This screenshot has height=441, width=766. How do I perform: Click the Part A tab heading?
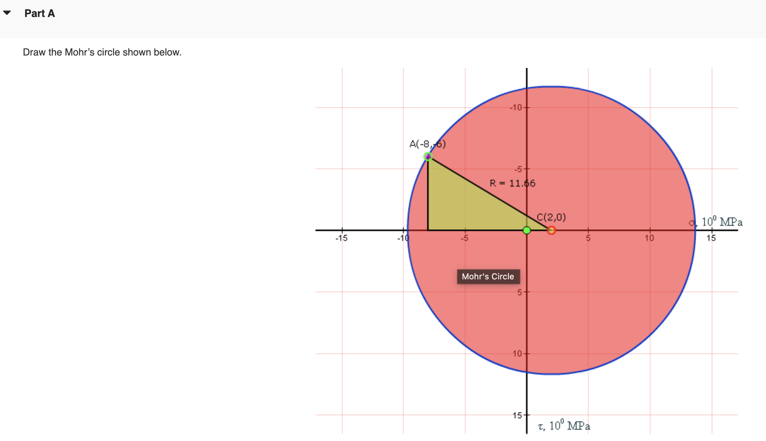click(x=40, y=13)
